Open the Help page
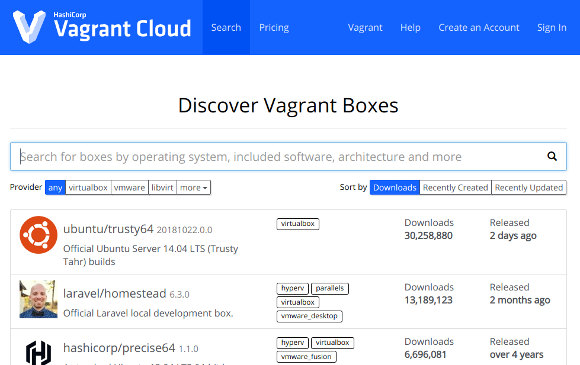 click(x=410, y=27)
